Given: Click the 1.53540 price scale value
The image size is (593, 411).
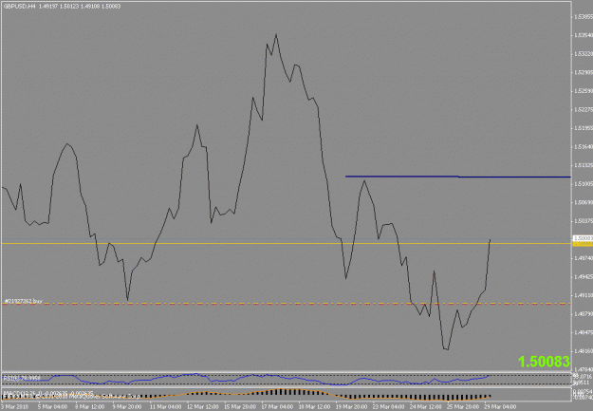Looking at the screenshot, I should coord(584,35).
